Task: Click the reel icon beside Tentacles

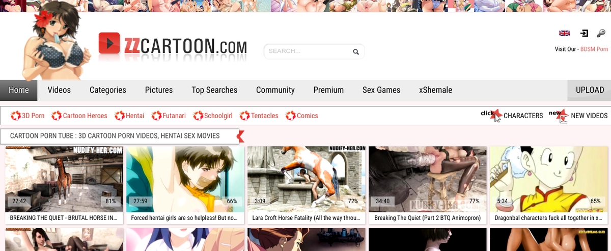Action: tap(245, 116)
